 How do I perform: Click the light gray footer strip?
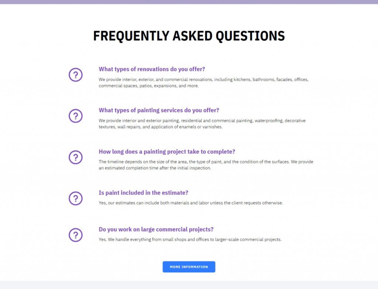(x=189, y=285)
